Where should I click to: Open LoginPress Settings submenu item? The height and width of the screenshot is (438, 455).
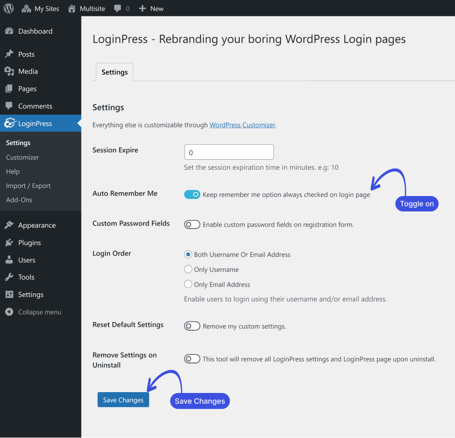(18, 143)
